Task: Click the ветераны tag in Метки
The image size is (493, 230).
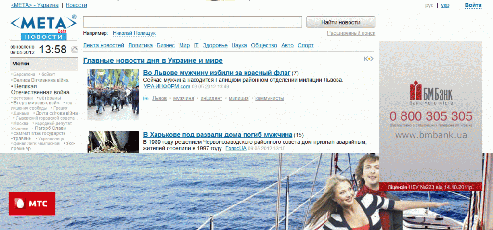Action: 50,98
